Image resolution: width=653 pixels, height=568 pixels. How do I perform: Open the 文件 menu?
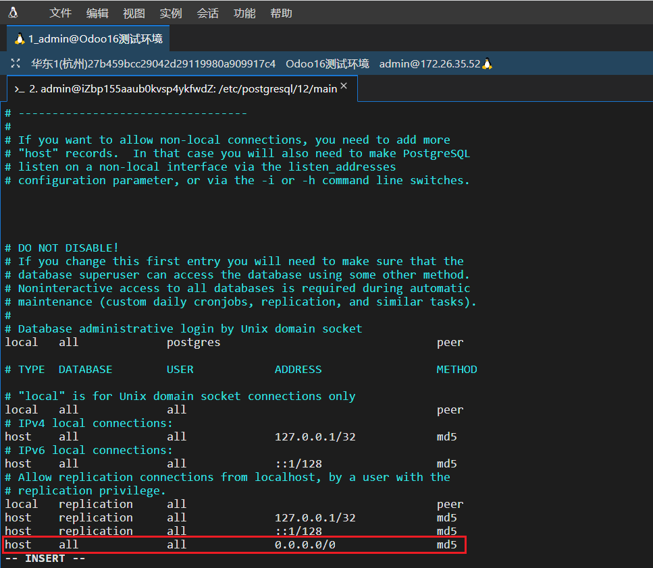pos(60,13)
